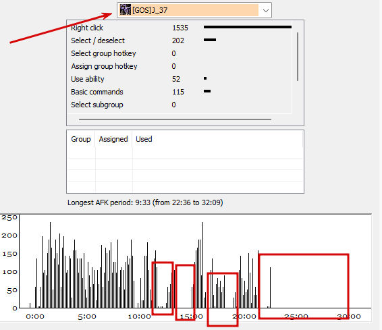Select the Basic commands row

(180, 92)
